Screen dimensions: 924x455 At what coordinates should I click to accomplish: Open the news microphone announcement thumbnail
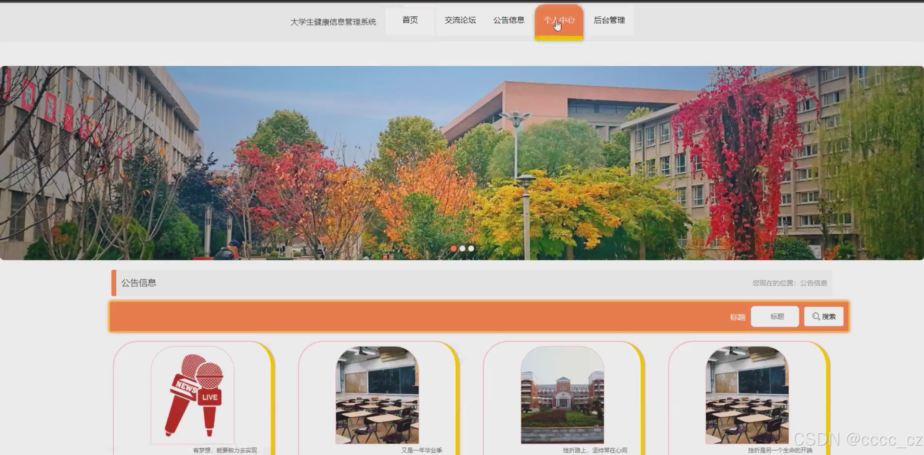coord(193,394)
